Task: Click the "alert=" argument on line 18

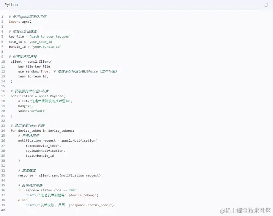Action: click(45, 101)
